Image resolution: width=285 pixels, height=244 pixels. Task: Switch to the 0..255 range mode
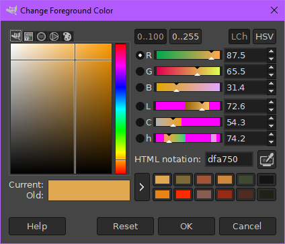click(186, 36)
